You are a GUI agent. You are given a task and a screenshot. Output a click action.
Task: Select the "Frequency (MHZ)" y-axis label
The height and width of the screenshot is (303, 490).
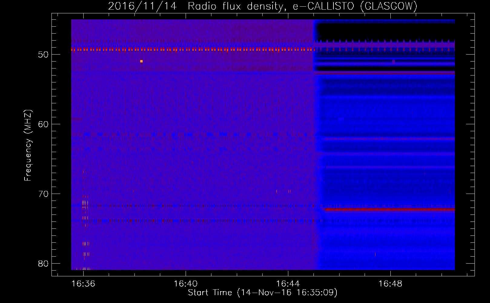[28, 145]
